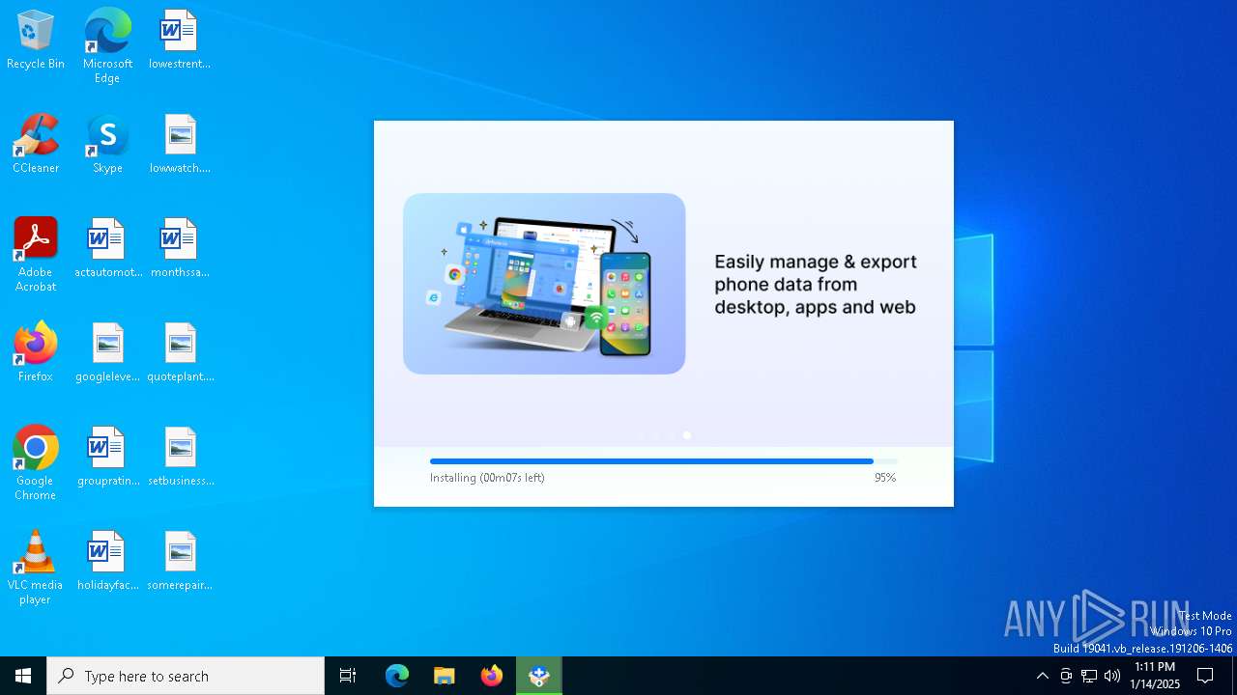Open the Google Chrome desktop shortcut
This screenshot has width=1237, height=695.
(x=36, y=463)
